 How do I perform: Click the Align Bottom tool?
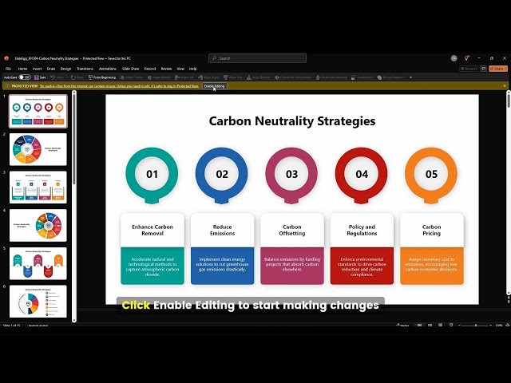pyautogui.click(x=259, y=77)
